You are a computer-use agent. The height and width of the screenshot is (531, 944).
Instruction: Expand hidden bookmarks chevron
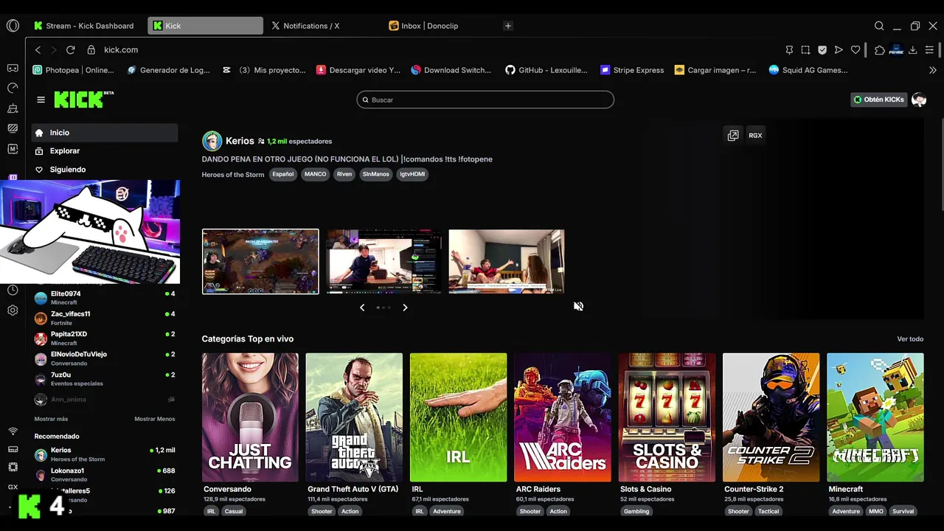coord(933,70)
